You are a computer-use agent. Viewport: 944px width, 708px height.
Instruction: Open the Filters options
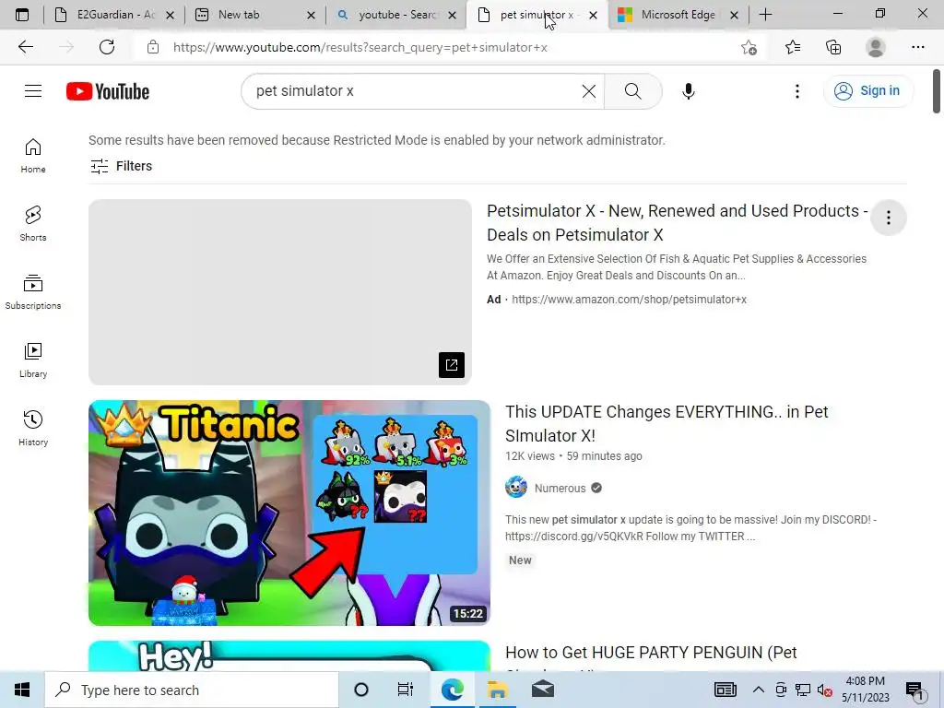tap(121, 166)
